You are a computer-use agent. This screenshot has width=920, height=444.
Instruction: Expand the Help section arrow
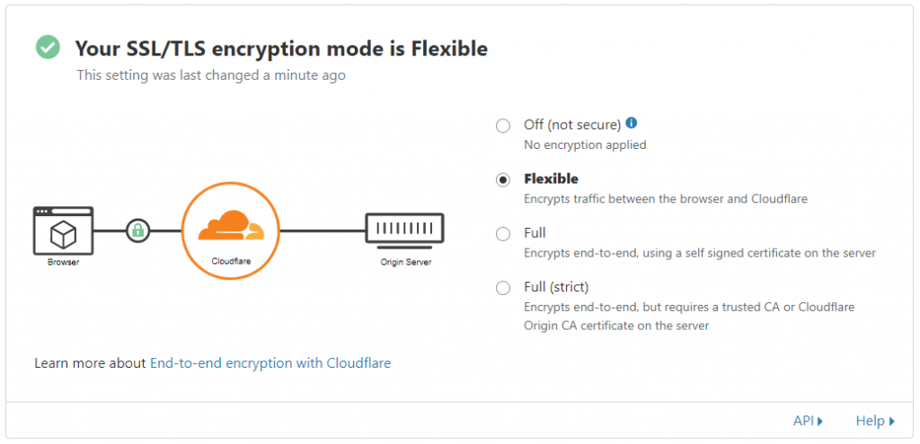coord(891,421)
